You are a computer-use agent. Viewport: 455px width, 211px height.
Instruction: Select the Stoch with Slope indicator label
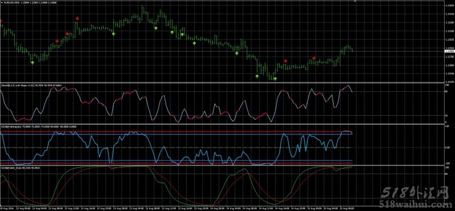18,86
